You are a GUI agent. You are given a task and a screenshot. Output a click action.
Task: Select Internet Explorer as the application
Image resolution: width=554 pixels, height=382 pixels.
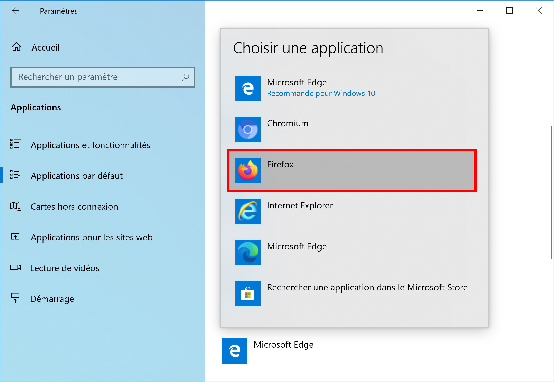(352, 212)
